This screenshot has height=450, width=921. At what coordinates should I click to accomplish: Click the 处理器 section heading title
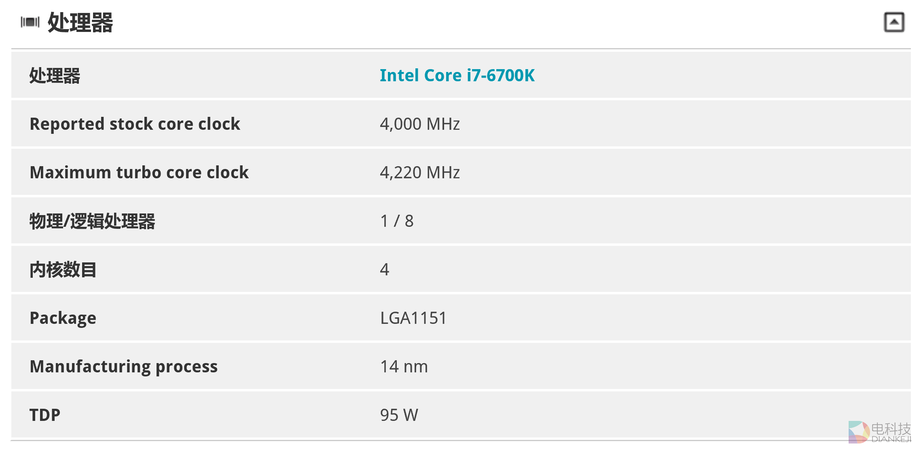pos(80,22)
